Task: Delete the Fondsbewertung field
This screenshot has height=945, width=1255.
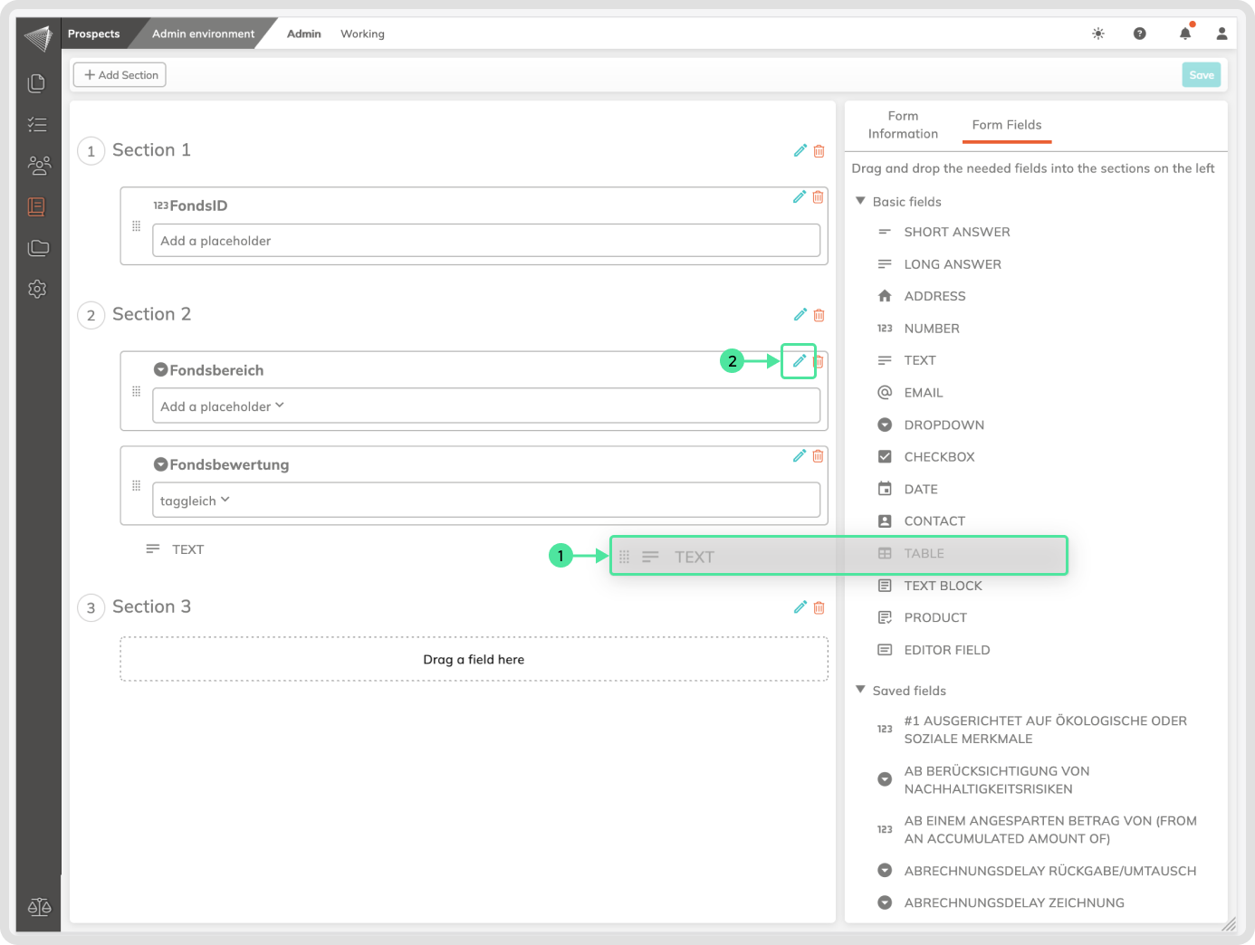Action: 818,456
